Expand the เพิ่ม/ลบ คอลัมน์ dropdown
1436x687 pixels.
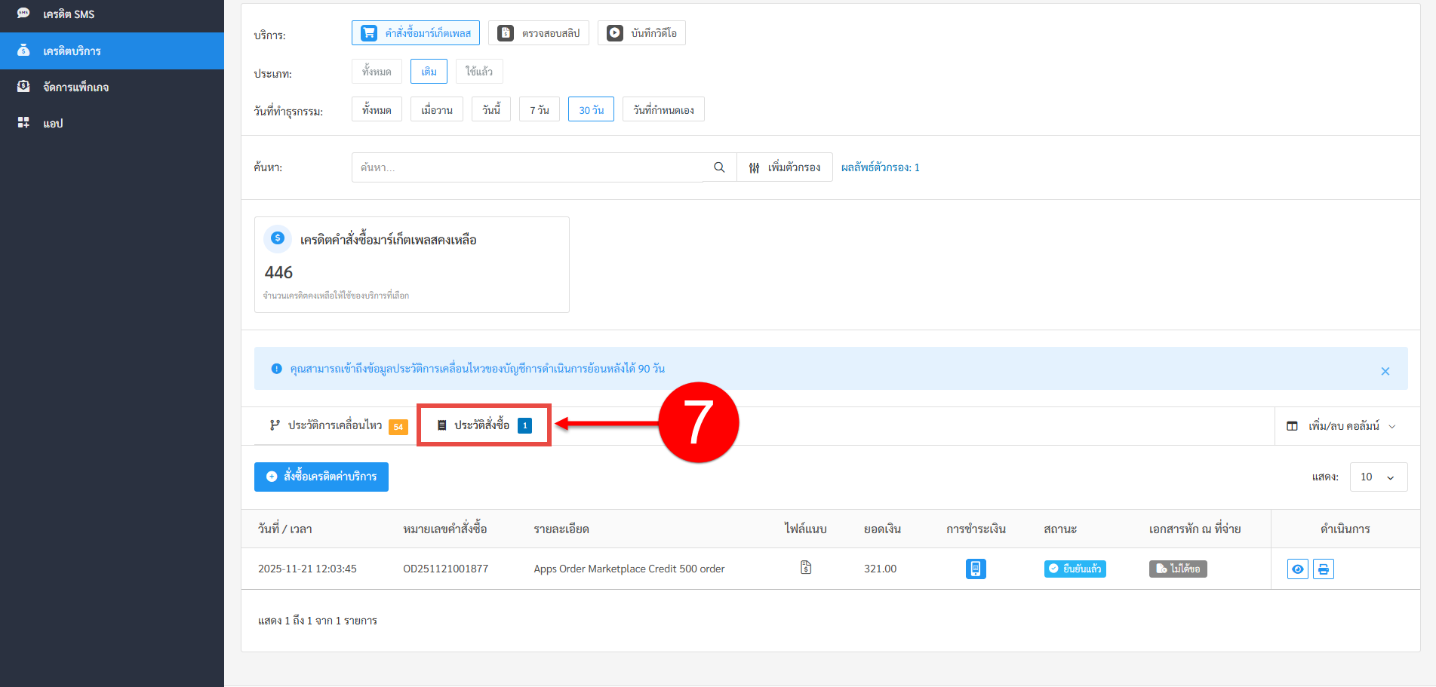pyautogui.click(x=1342, y=426)
